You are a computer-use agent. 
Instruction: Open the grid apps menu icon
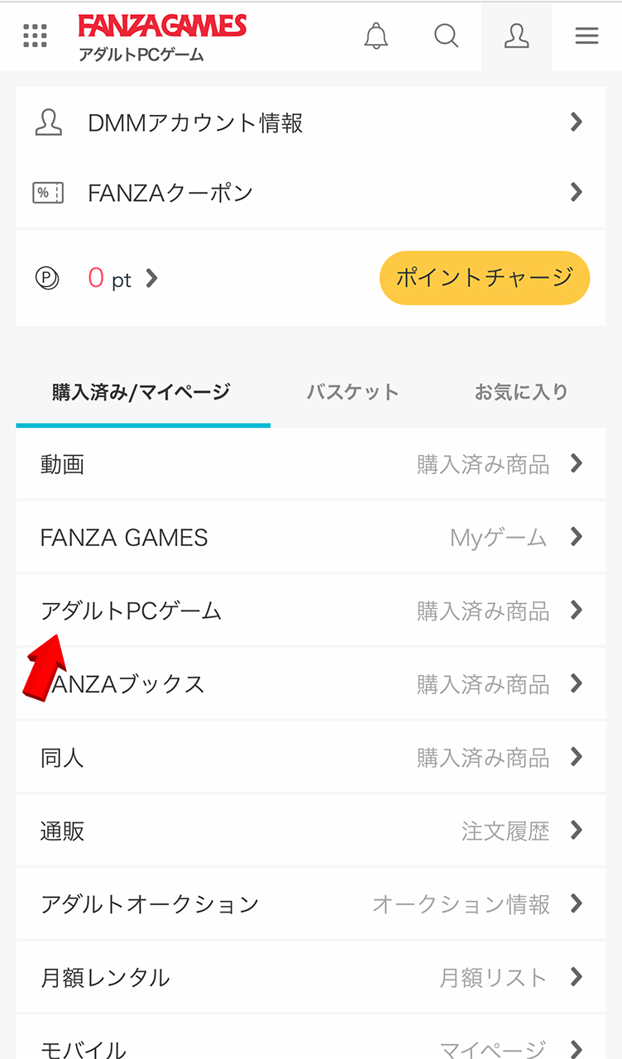pyautogui.click(x=35, y=36)
